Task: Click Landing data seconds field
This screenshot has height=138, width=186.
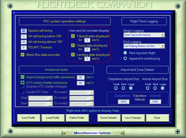Action: click(x=87, y=58)
